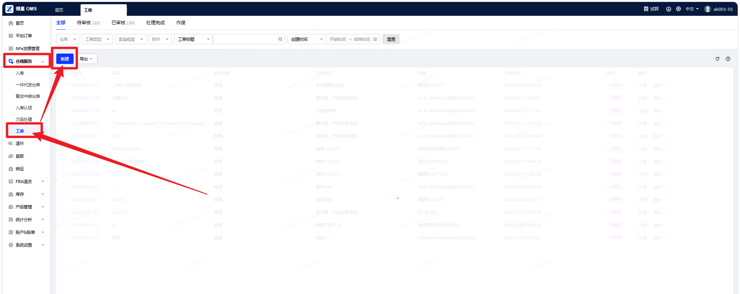Open the 试算 calculator in top bar

tap(651, 9)
